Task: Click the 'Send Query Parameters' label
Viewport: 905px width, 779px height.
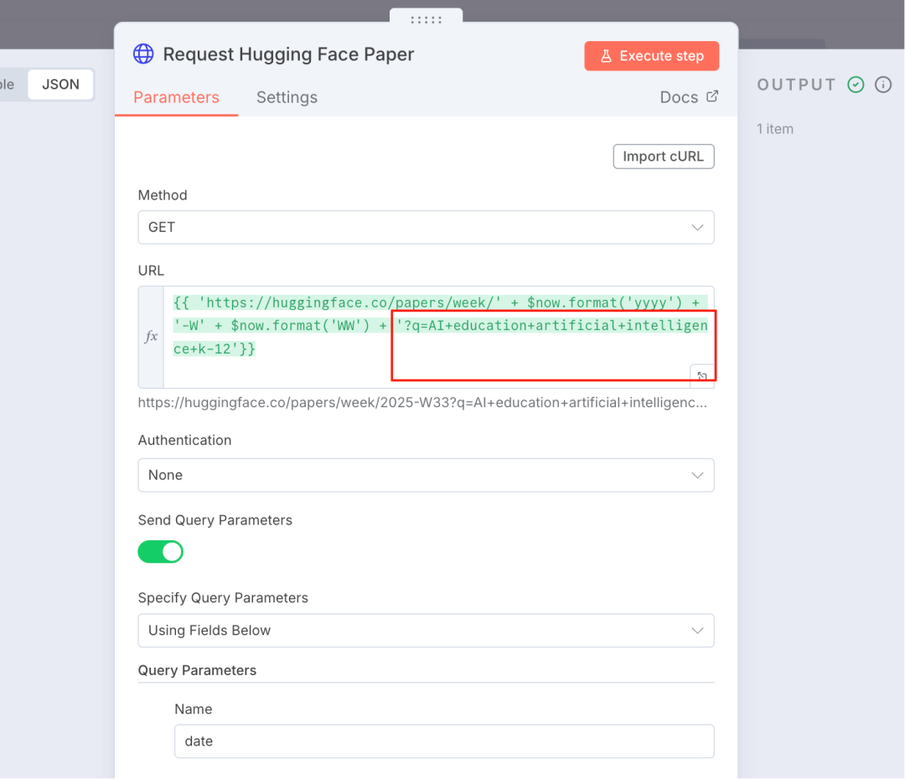Action: coord(215,520)
